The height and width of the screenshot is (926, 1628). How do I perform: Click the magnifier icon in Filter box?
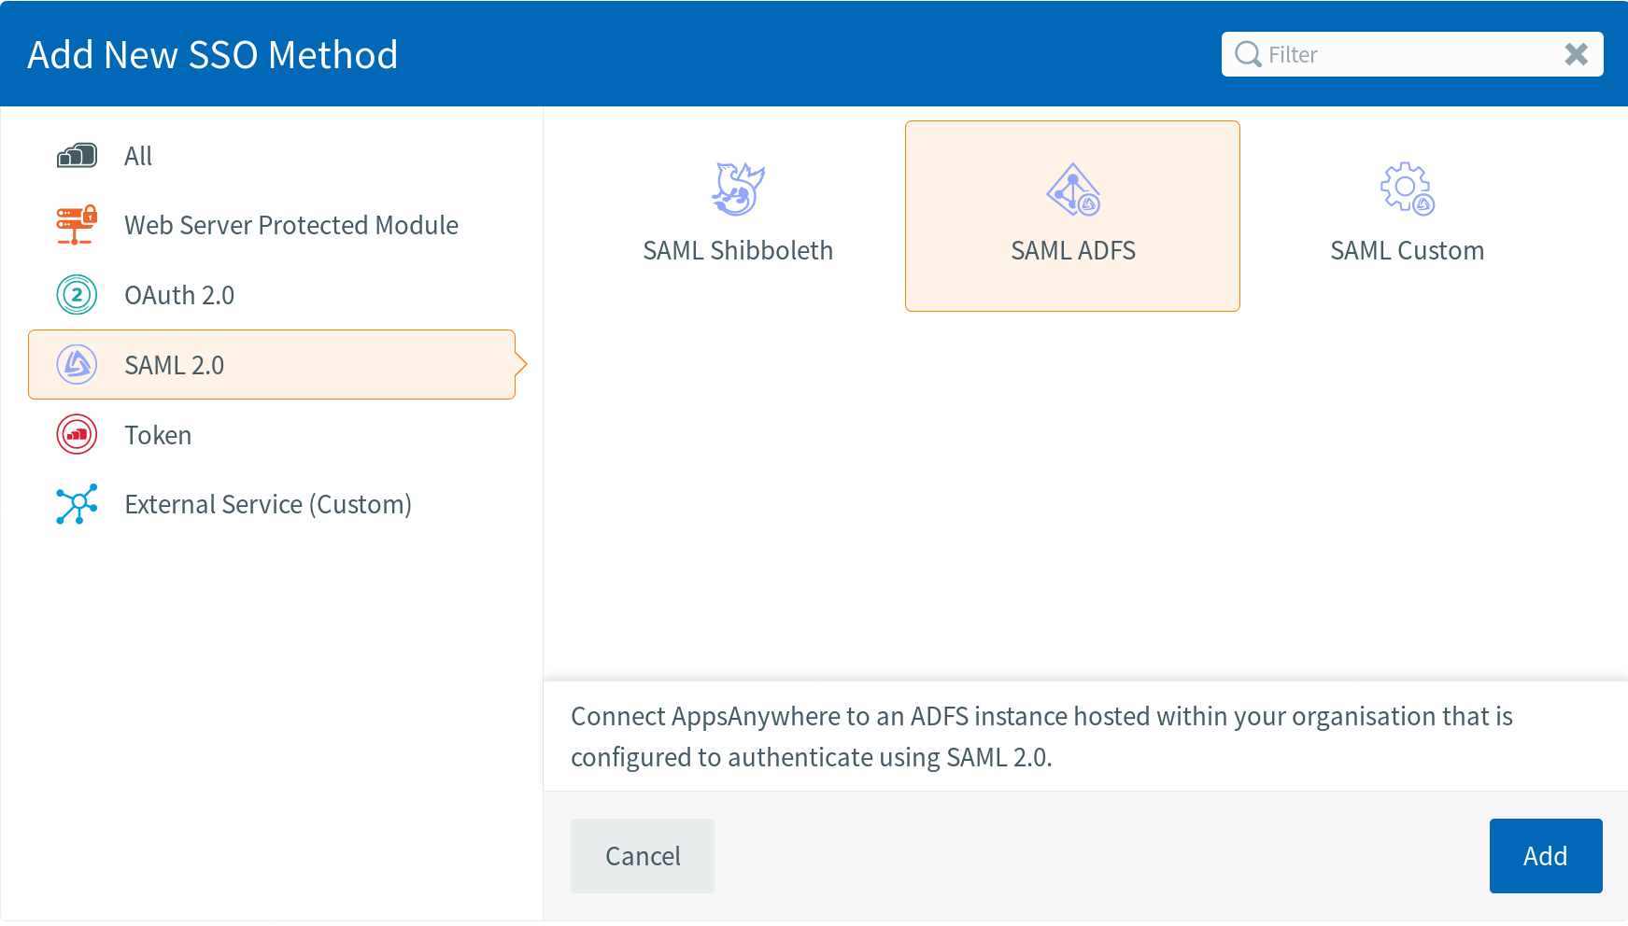(1248, 54)
